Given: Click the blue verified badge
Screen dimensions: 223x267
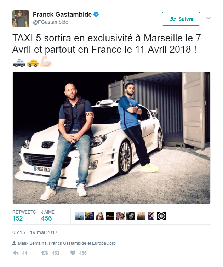Looking at the screenshot, I should tap(96, 15).
